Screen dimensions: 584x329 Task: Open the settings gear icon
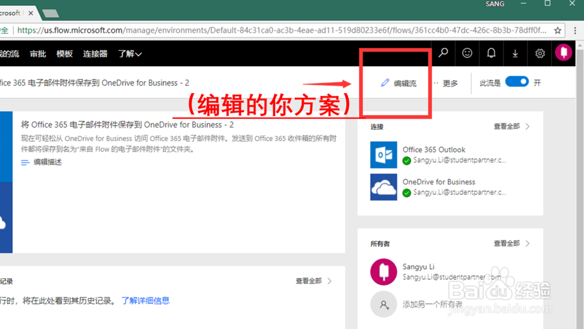(x=540, y=54)
